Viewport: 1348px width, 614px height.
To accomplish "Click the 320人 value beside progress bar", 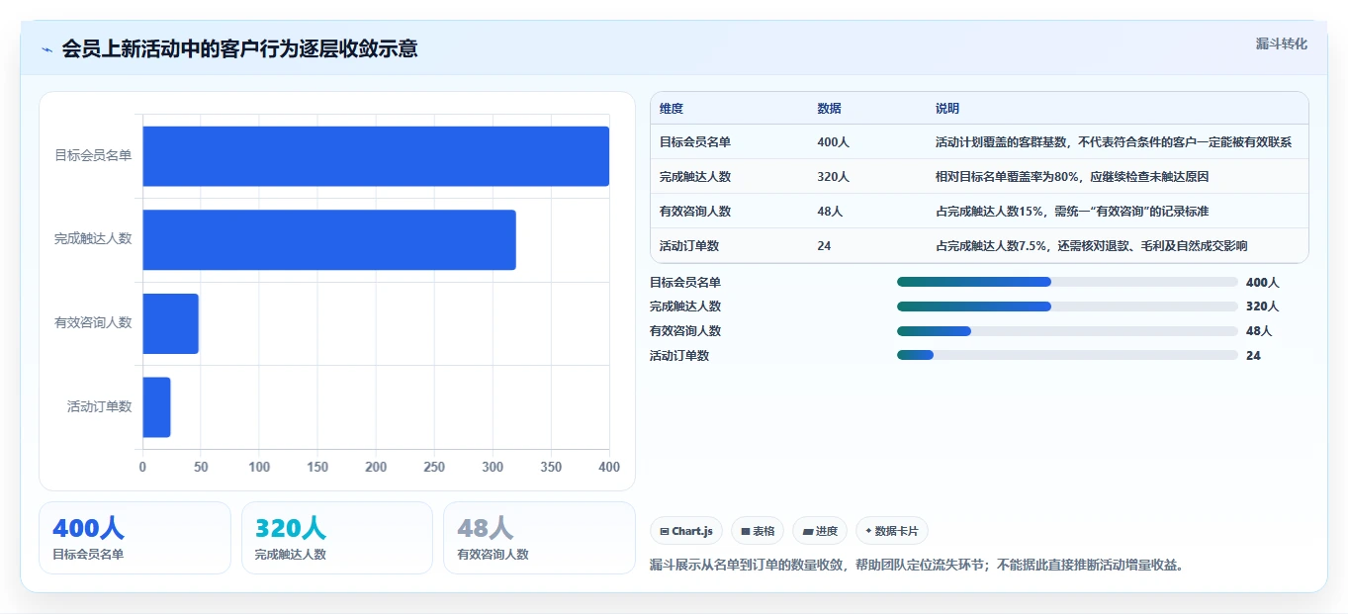I will (1262, 307).
